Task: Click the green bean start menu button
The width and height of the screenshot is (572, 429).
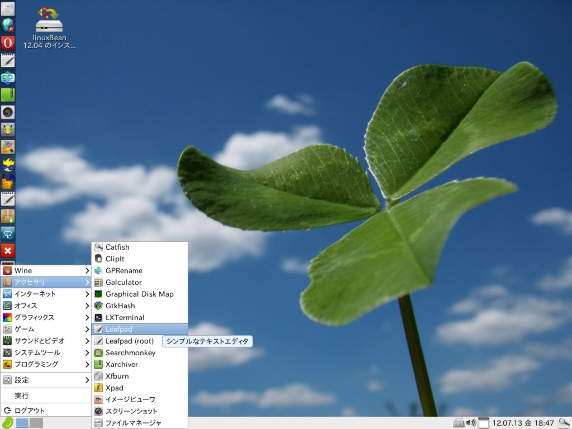Action: [x=7, y=423]
